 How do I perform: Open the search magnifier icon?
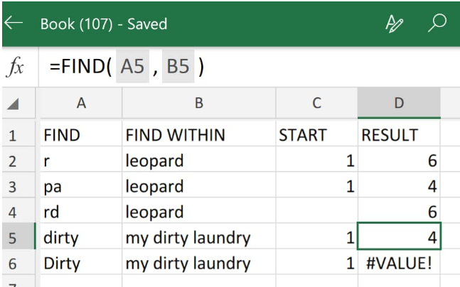point(437,23)
